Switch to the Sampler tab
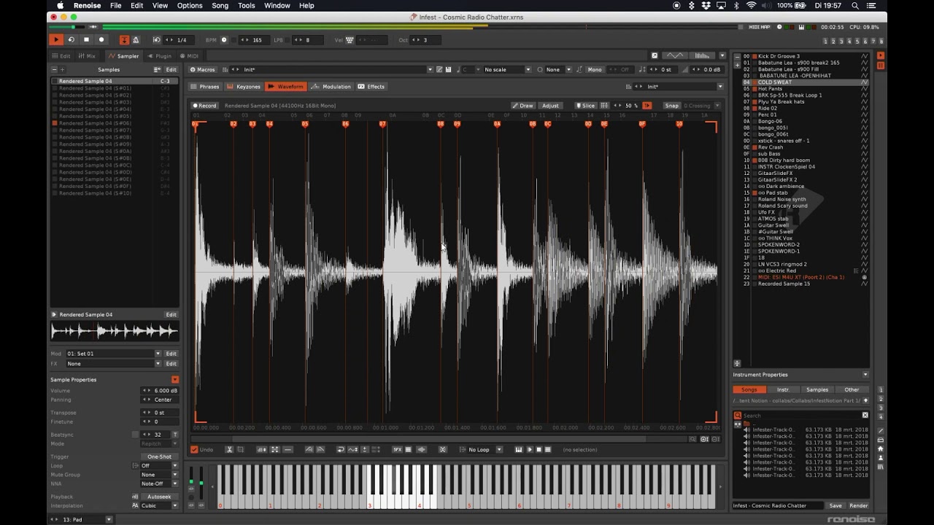Screen dimensions: 934x525 (124, 55)
